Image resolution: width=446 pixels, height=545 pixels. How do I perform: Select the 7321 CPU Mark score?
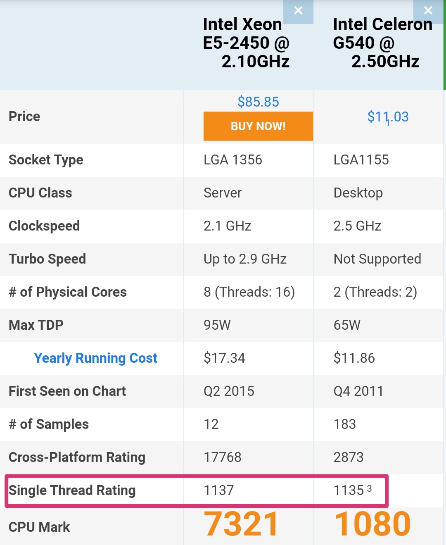(x=242, y=524)
